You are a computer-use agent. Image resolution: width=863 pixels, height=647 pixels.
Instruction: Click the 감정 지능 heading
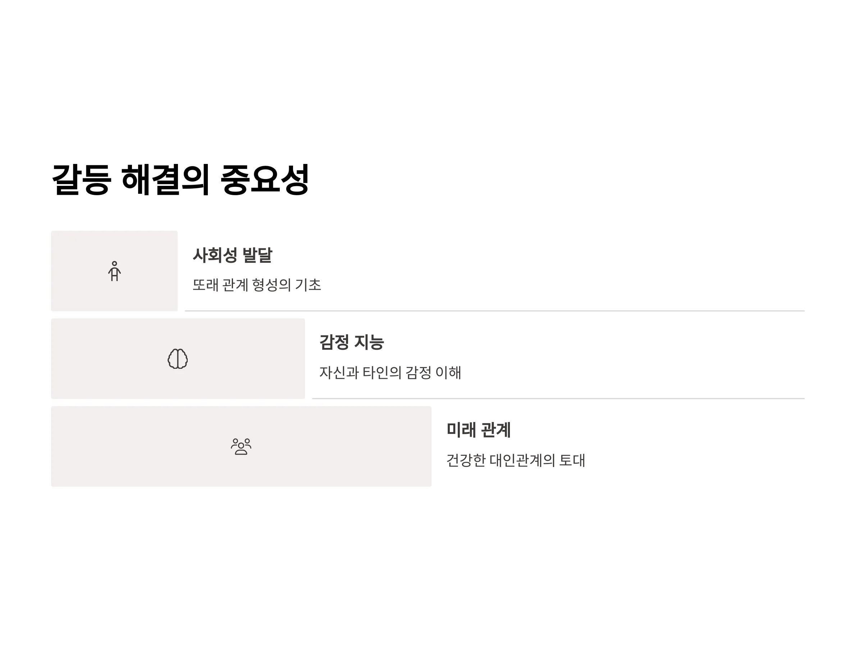(352, 343)
